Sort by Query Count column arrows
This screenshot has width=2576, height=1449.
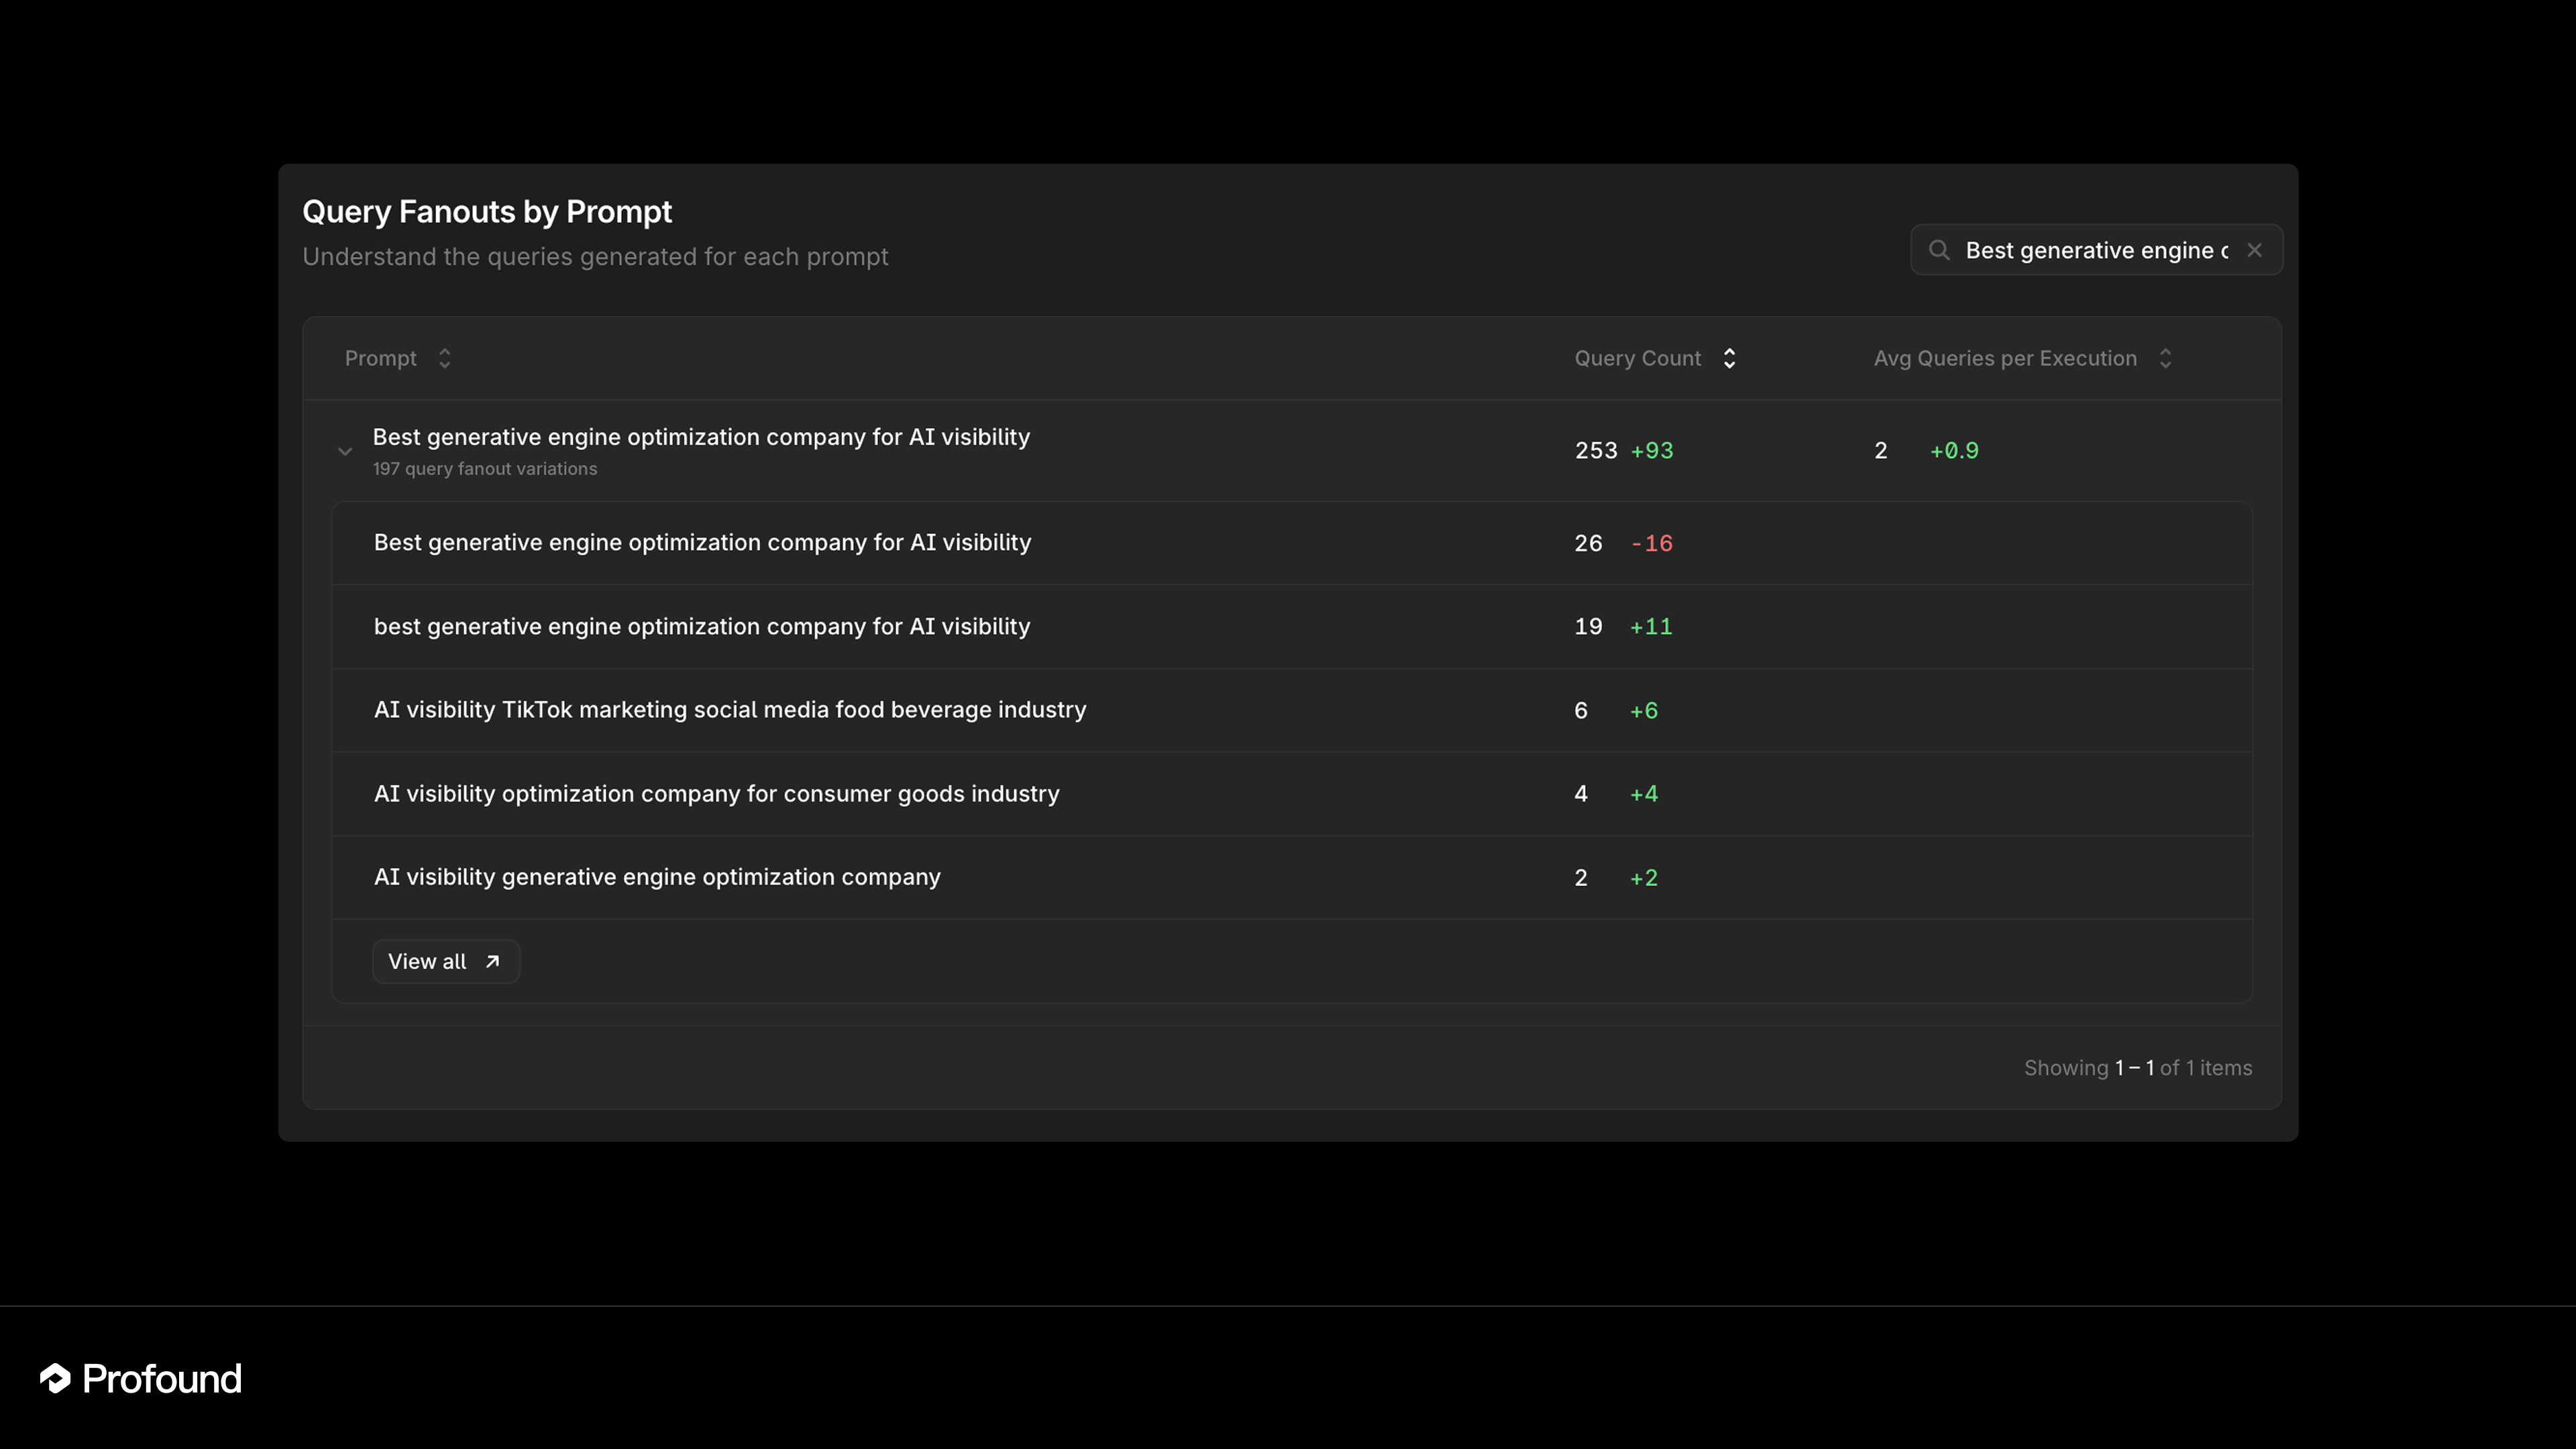pos(1729,358)
